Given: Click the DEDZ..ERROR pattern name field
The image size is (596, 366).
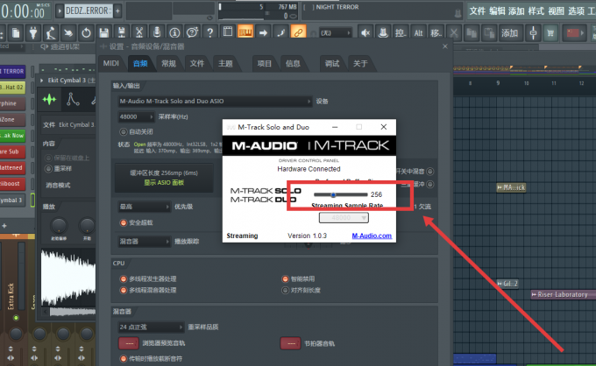Looking at the screenshot, I should pyautogui.click(x=89, y=11).
